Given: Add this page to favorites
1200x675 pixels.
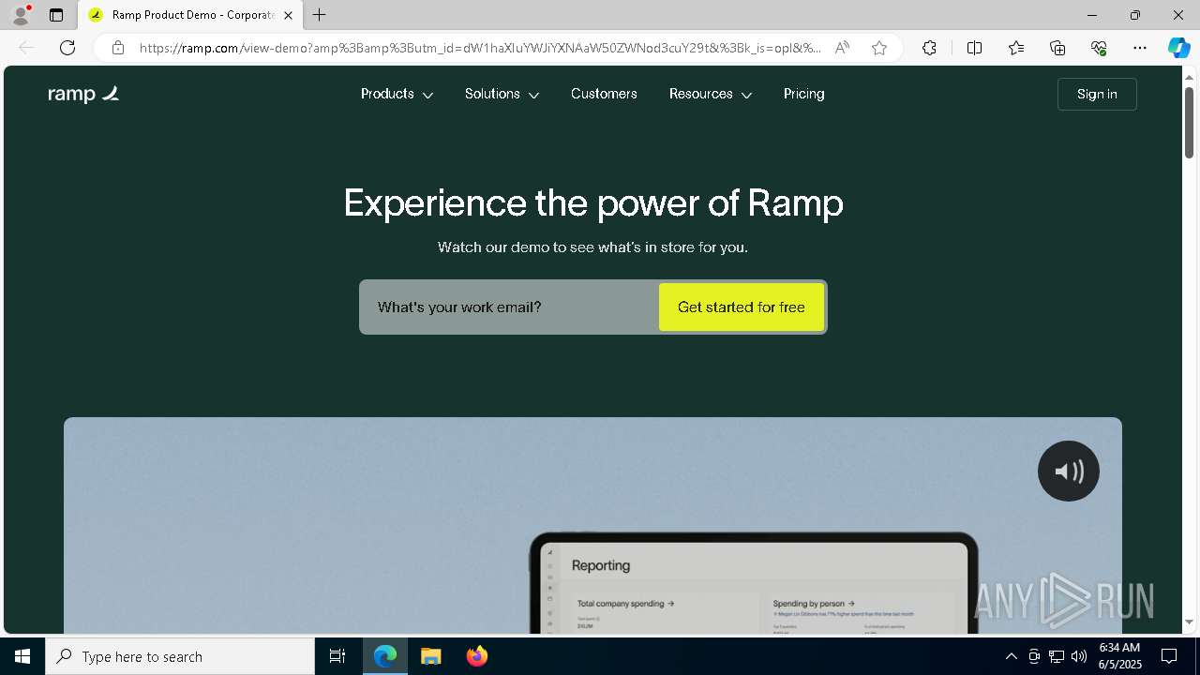Looking at the screenshot, I should coord(879,48).
